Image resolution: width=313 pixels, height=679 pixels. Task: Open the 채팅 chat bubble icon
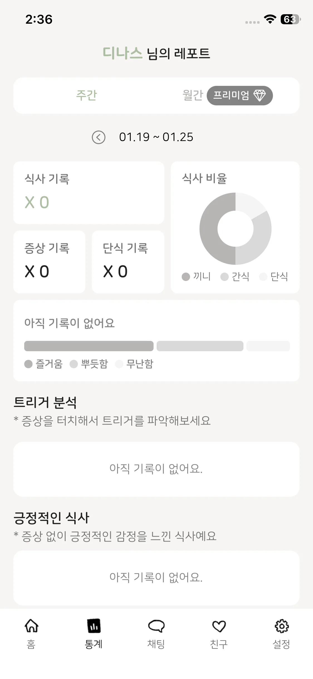click(x=156, y=626)
